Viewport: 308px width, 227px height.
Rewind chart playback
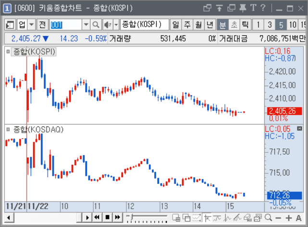pos(97,217)
